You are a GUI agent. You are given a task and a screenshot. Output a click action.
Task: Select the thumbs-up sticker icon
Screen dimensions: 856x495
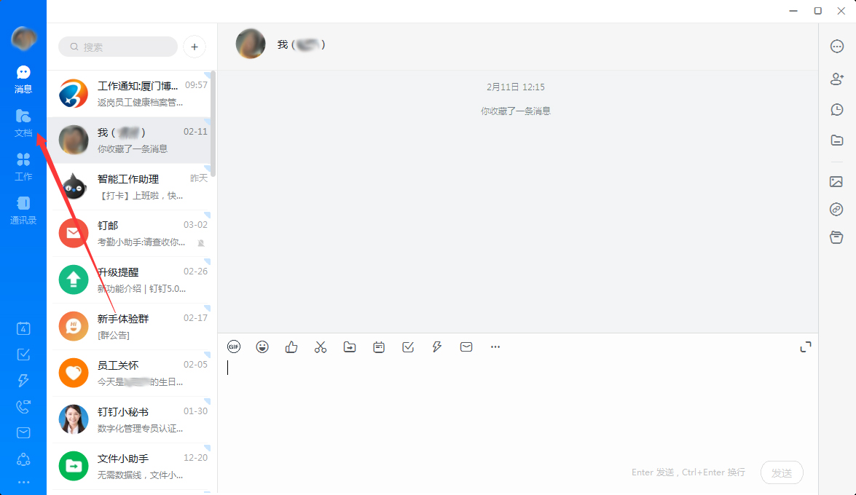click(x=291, y=346)
